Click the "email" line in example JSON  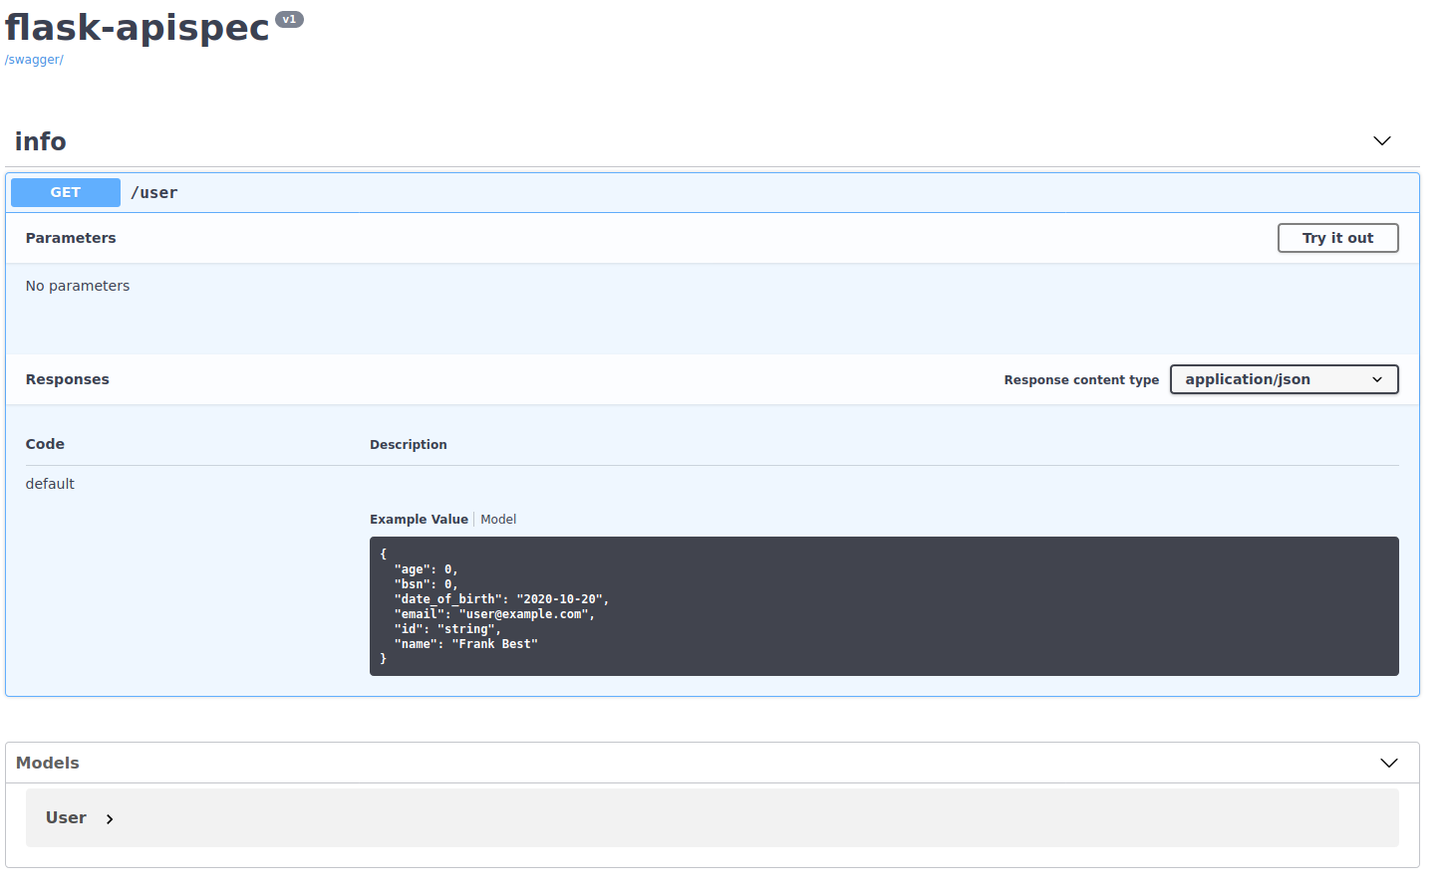[x=494, y=614]
